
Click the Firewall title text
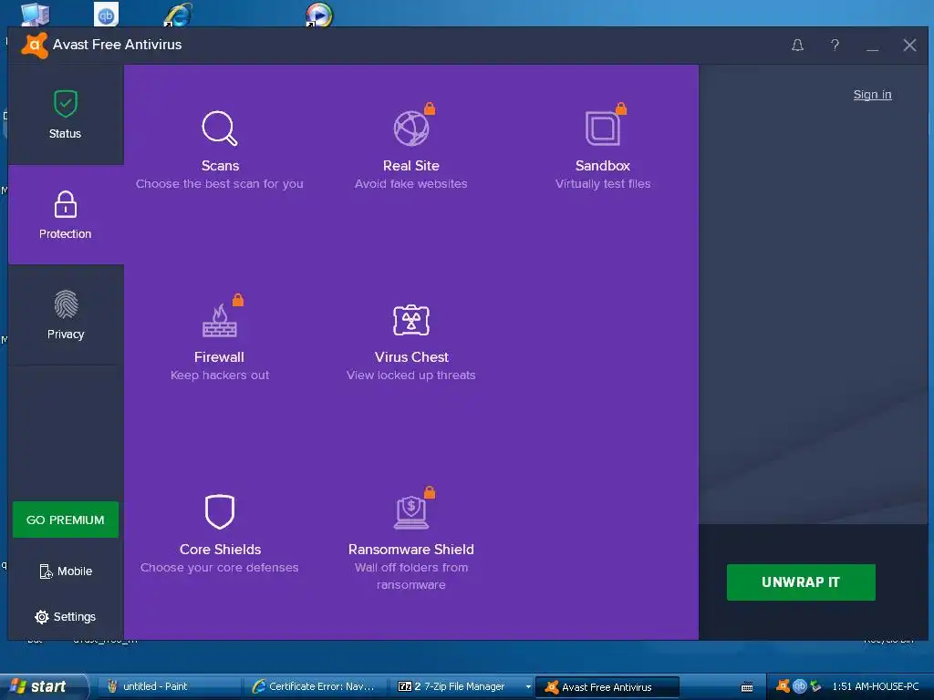coord(219,357)
